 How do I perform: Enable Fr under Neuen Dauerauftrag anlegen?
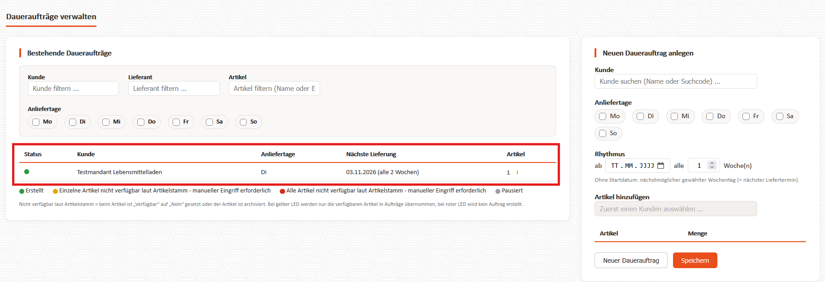coord(746,116)
